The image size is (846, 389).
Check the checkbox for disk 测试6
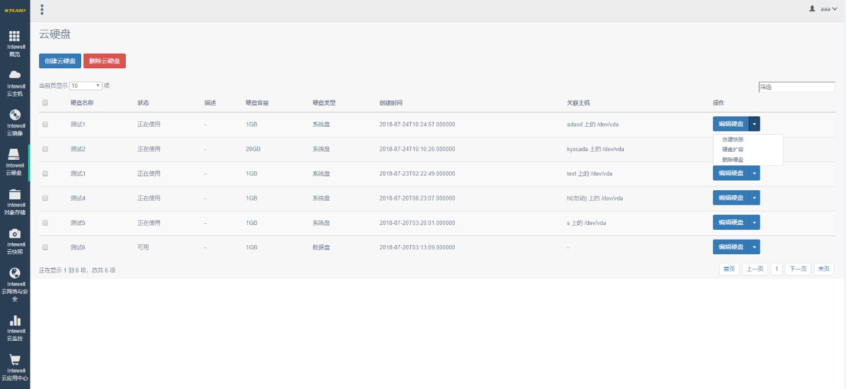click(x=45, y=248)
